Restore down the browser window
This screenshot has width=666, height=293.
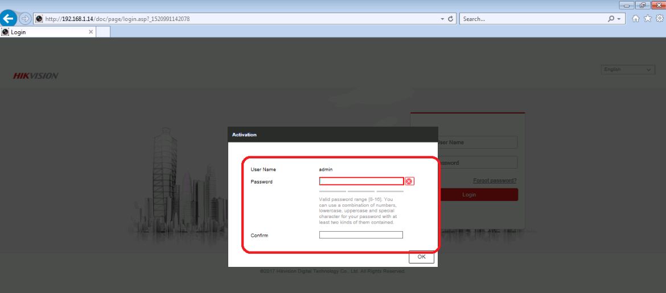click(x=642, y=5)
